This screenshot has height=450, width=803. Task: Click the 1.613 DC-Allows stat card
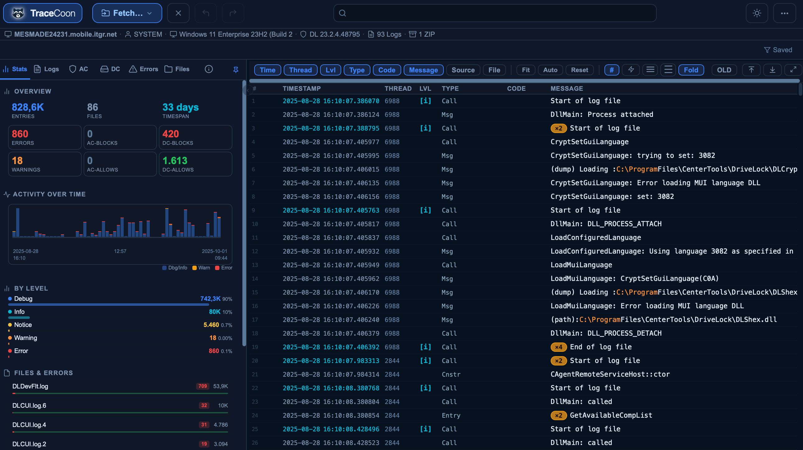pos(195,164)
